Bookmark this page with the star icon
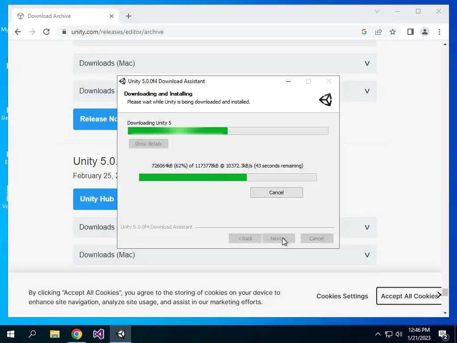Image resolution: width=457 pixels, height=343 pixels. (393, 32)
